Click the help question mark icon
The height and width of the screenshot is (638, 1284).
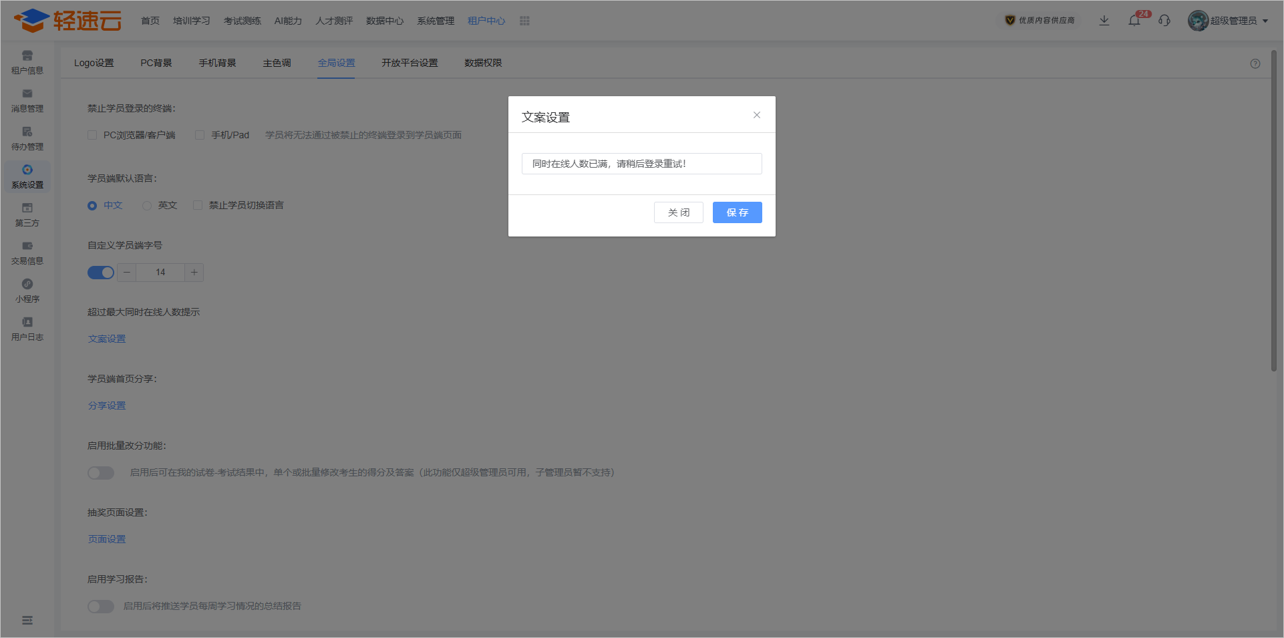point(1255,63)
